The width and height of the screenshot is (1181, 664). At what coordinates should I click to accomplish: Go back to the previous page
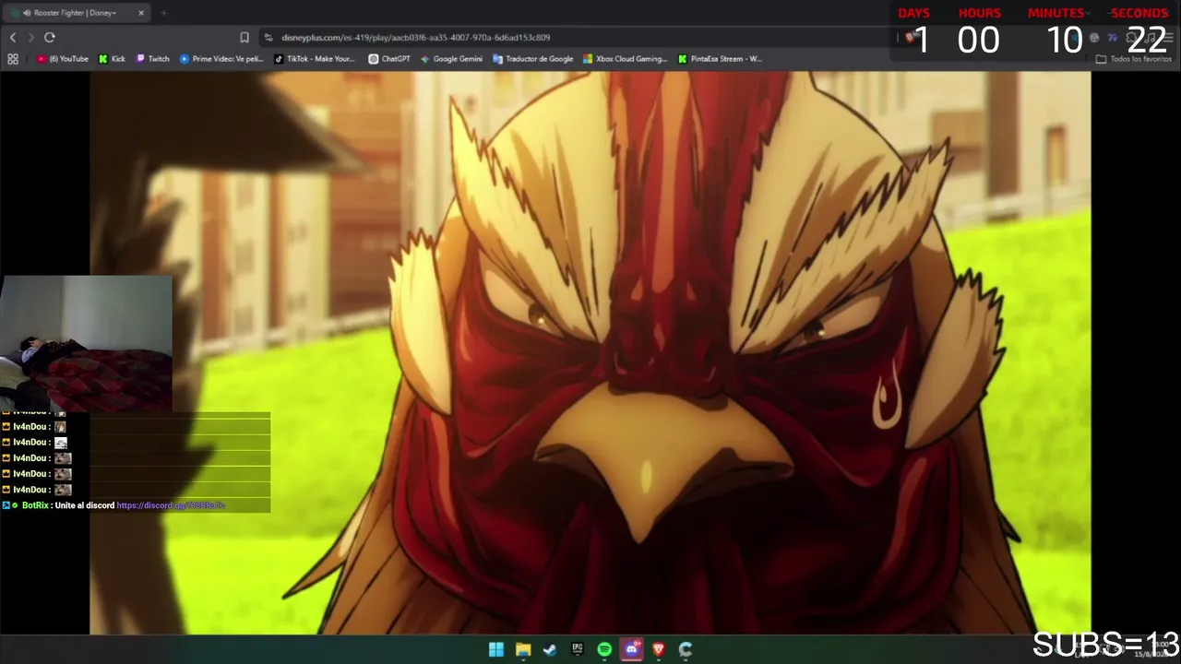[13, 37]
